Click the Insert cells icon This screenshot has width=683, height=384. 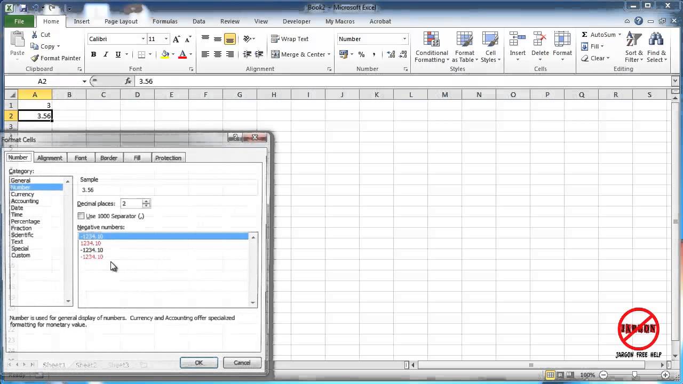[x=517, y=39]
